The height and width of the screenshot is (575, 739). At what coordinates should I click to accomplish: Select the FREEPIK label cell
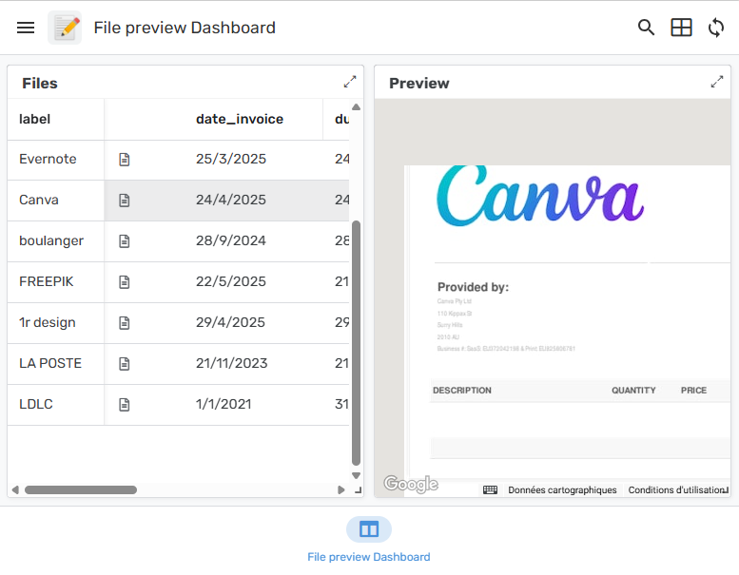[x=55, y=282]
